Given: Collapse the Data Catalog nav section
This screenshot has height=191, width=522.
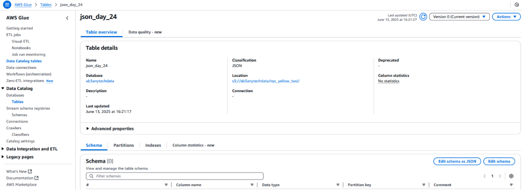Looking at the screenshot, I should pos(3,88).
